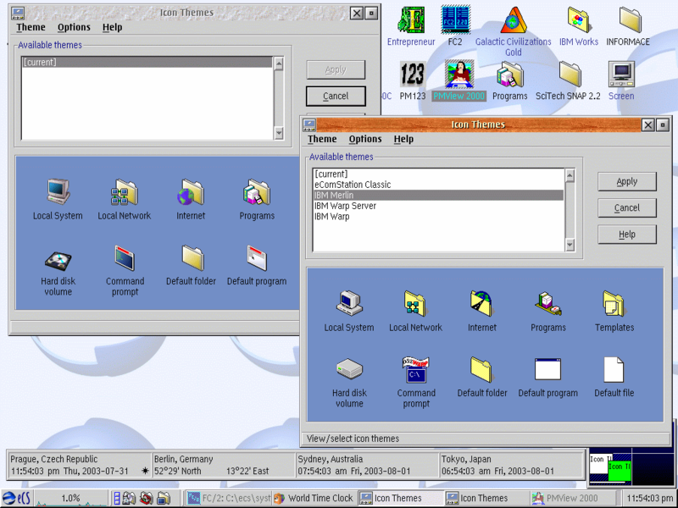Viewport: 678px width, 508px height.
Task: Click scroll-down arrow of front themes list
Action: pyautogui.click(x=570, y=245)
